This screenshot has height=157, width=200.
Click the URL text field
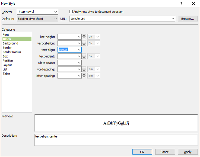[x=120, y=19]
